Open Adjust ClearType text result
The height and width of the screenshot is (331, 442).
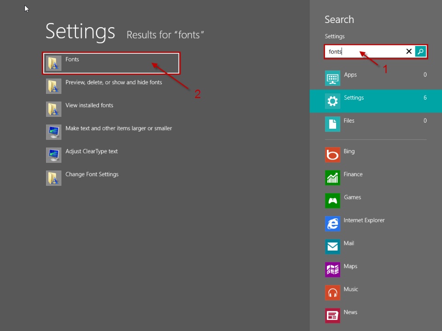92,151
